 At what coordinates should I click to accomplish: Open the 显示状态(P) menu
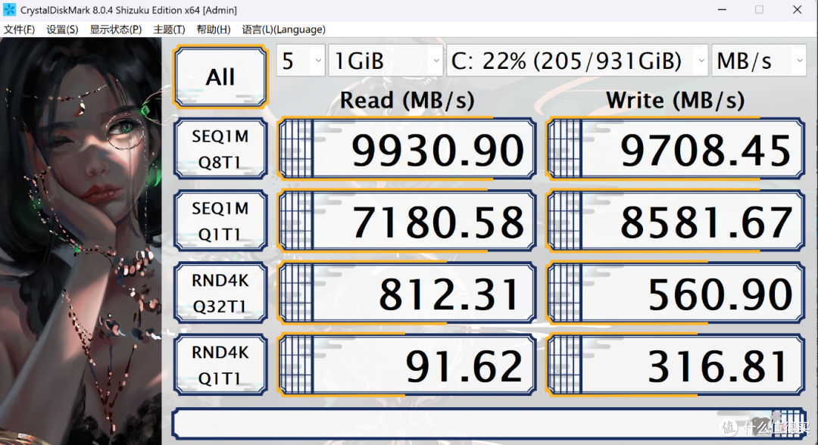(115, 30)
